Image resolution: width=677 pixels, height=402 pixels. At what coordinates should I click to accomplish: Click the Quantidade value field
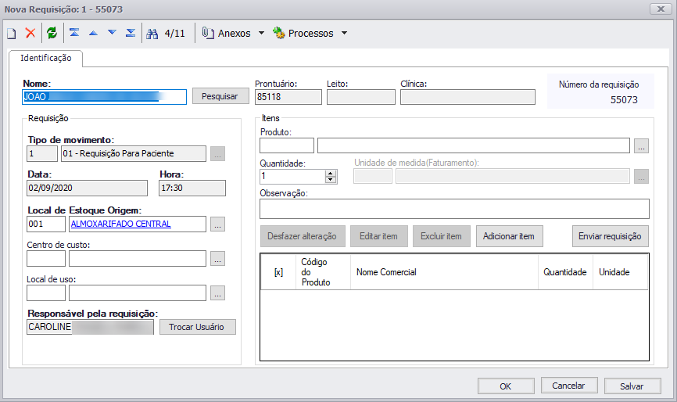[292, 176]
